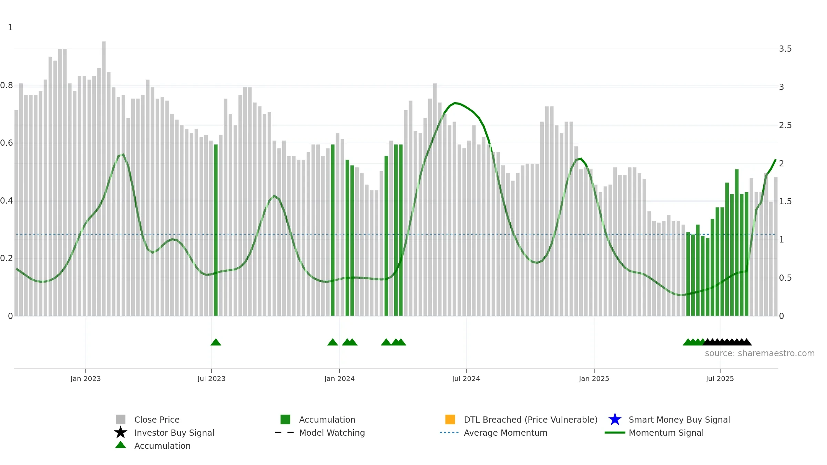Toggle the Model Watching legend label
This screenshot has width=827, height=465.
tap(332, 433)
